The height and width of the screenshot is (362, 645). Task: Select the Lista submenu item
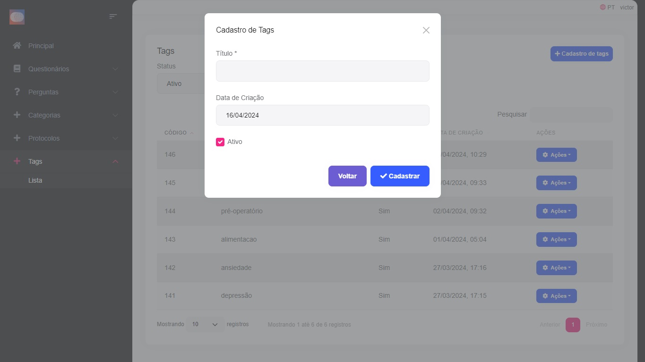35,180
